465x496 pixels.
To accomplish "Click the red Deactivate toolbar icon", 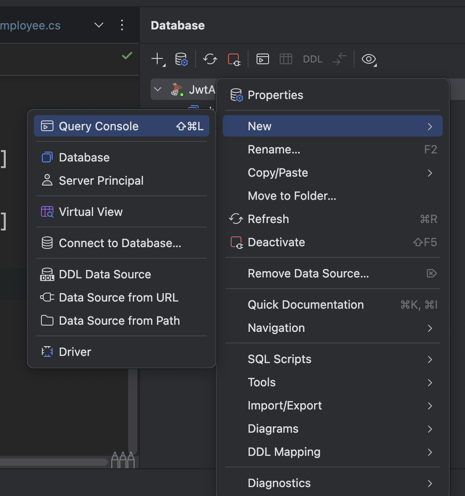I will tap(234, 59).
